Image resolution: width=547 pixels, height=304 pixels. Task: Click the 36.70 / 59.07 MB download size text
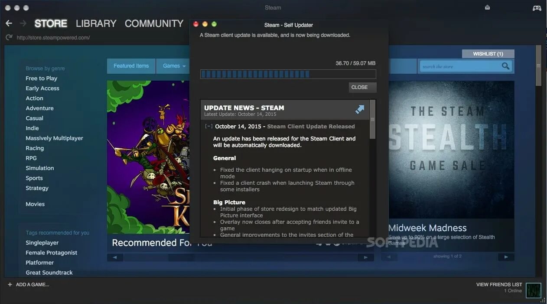(x=355, y=63)
